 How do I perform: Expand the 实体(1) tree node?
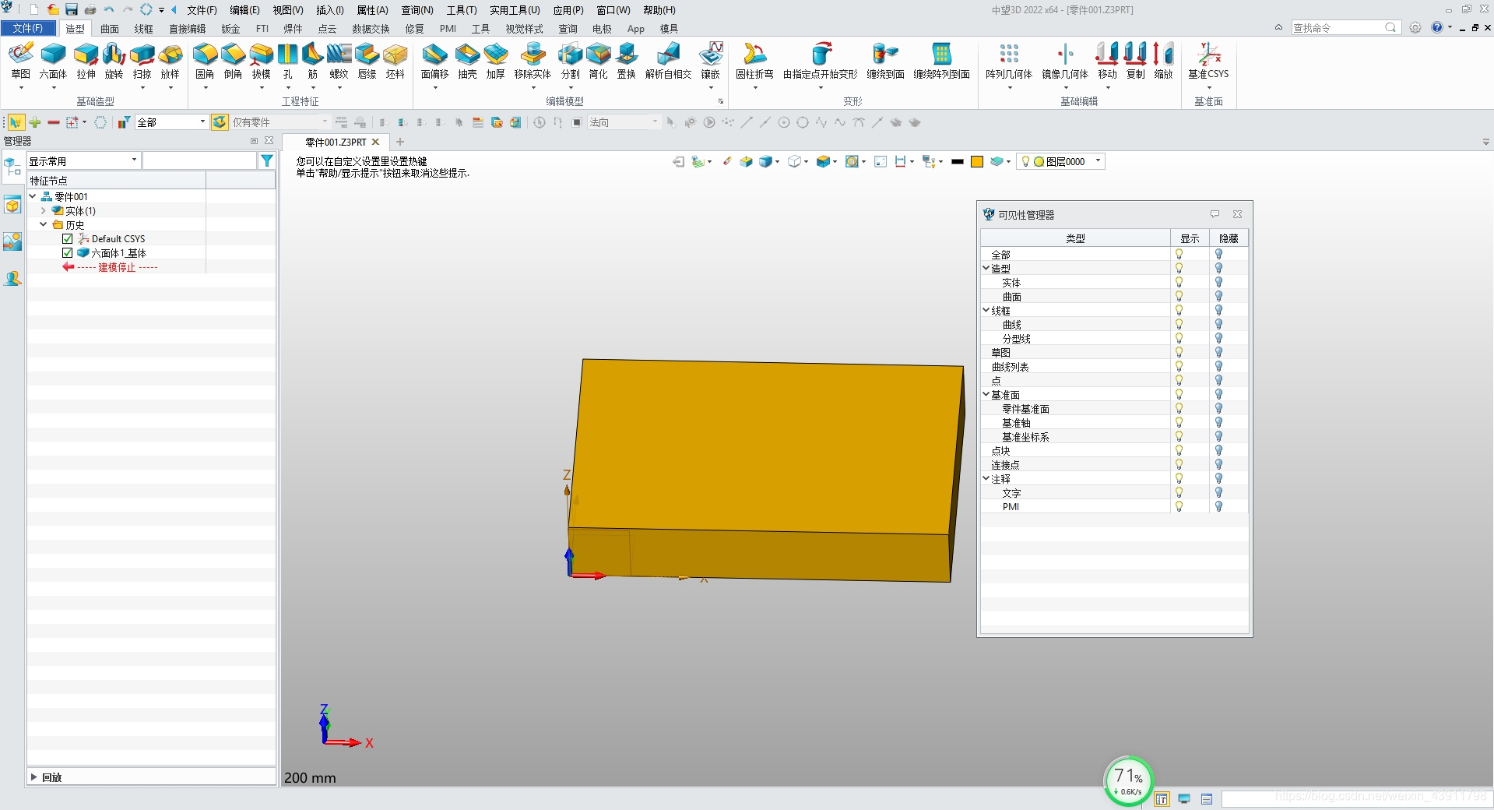(44, 210)
